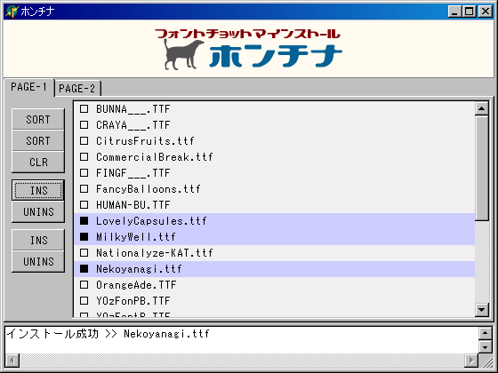This screenshot has width=498, height=373.
Task: Uncheck the Nekoyanagi.ttf checkbox
Action: click(x=84, y=269)
